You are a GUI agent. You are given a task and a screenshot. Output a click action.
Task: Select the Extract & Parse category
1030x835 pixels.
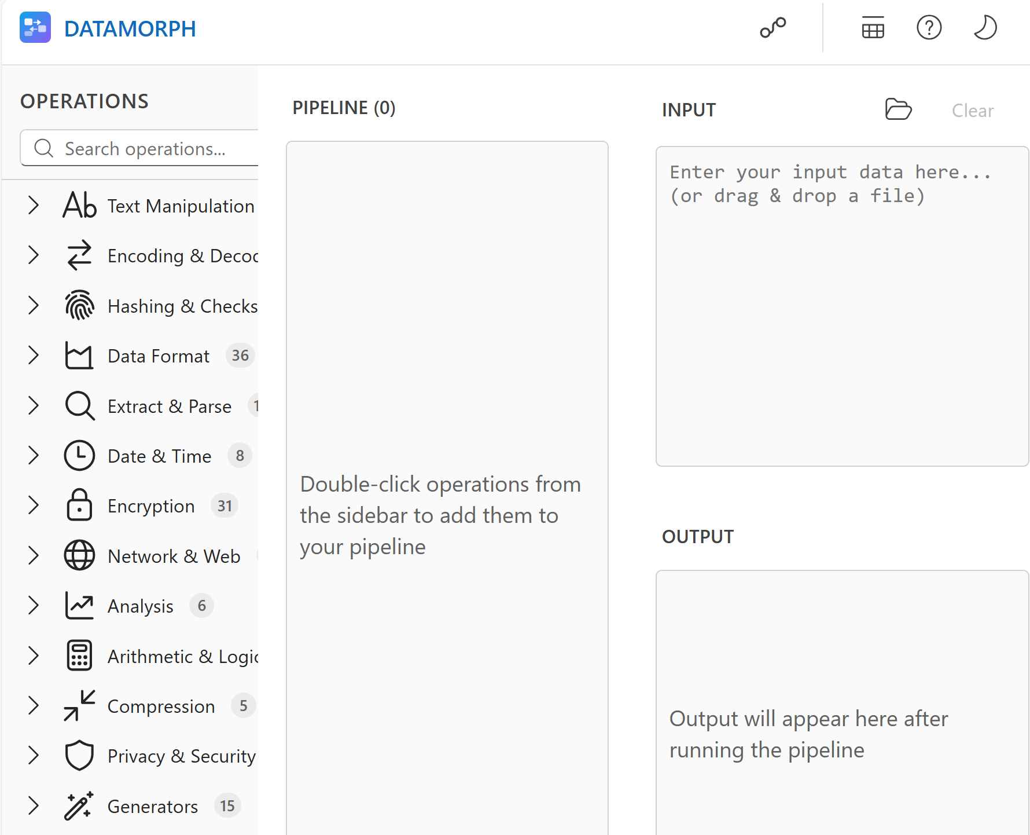tap(169, 406)
